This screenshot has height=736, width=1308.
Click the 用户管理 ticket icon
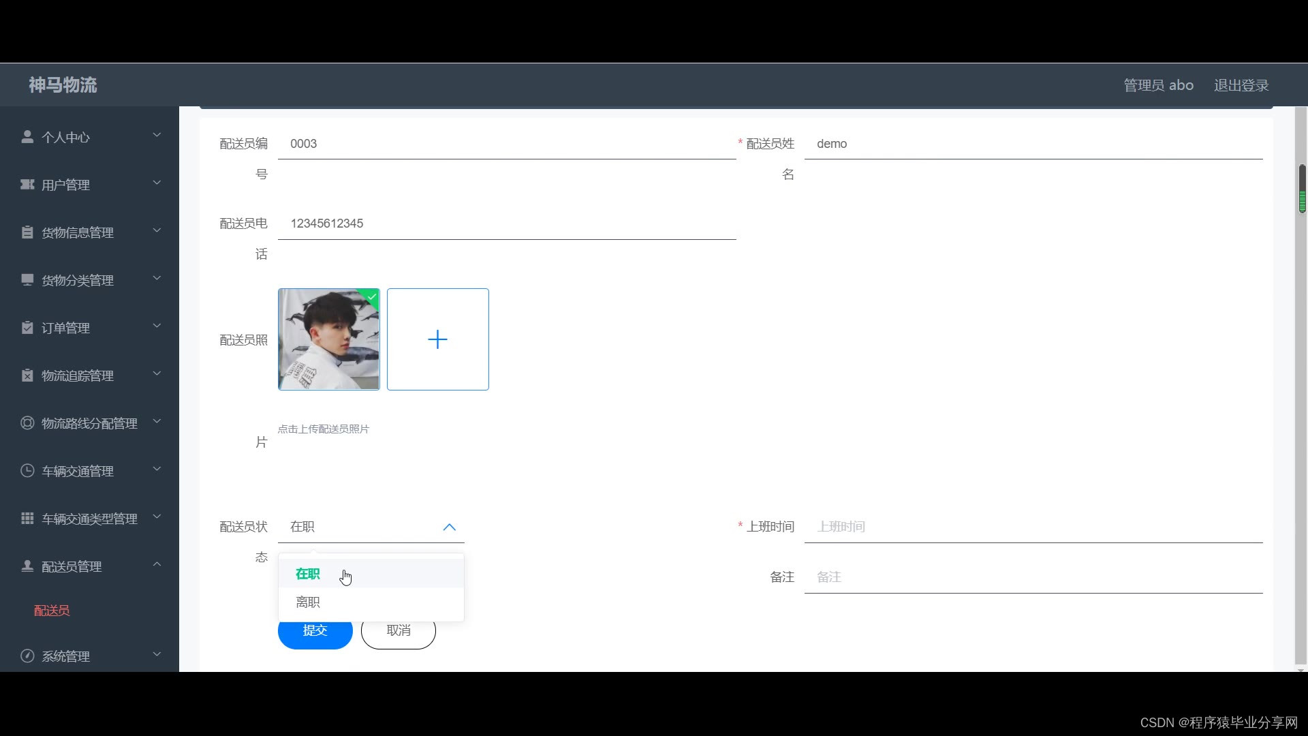click(27, 185)
